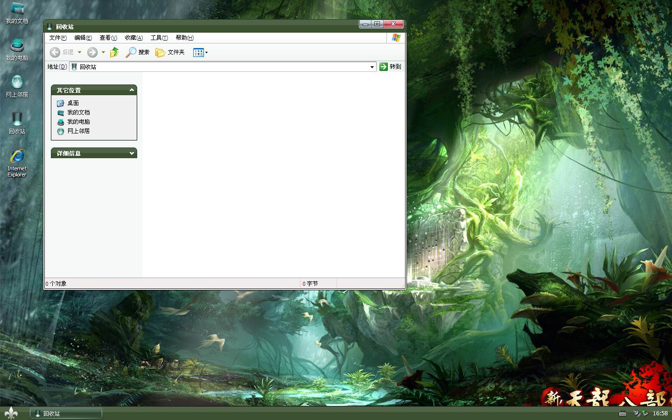Open the Tools (工具) menu

[159, 38]
